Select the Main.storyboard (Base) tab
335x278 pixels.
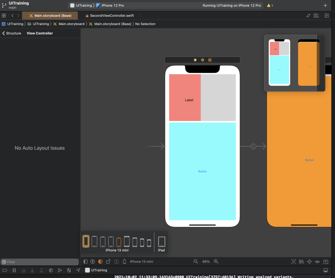(x=50, y=16)
